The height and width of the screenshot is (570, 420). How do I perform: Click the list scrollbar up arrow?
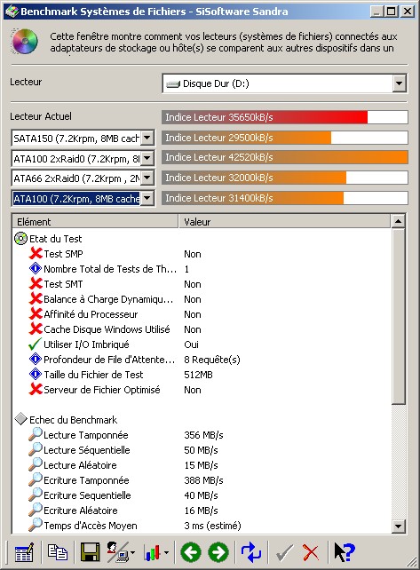coord(399,221)
